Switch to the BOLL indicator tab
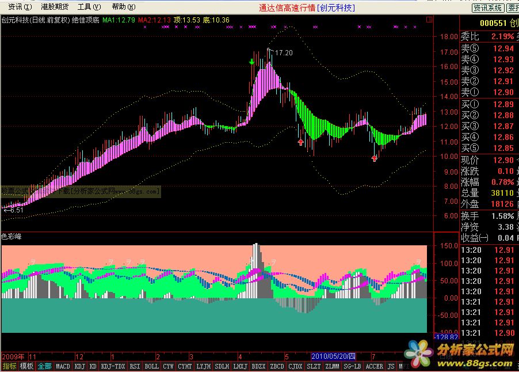The height and width of the screenshot is (372, 519). click(x=152, y=366)
